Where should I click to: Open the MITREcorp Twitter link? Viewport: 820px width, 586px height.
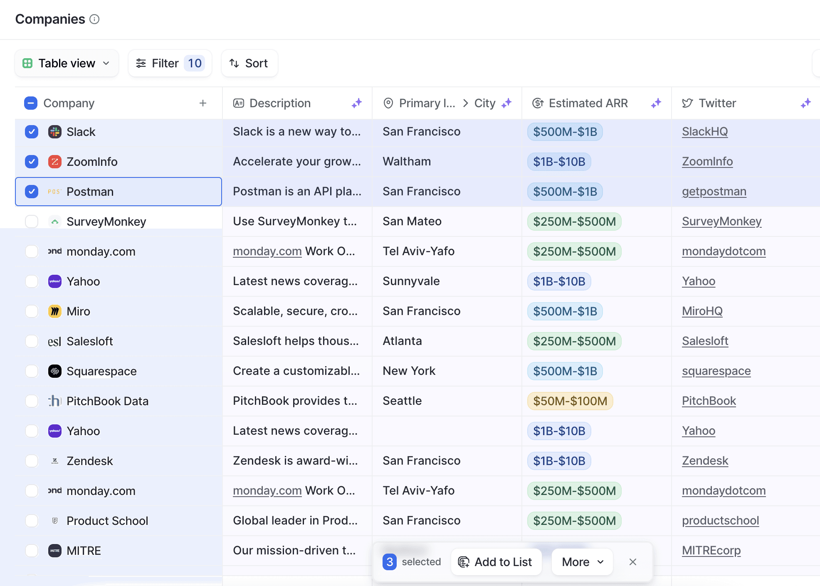click(x=711, y=551)
